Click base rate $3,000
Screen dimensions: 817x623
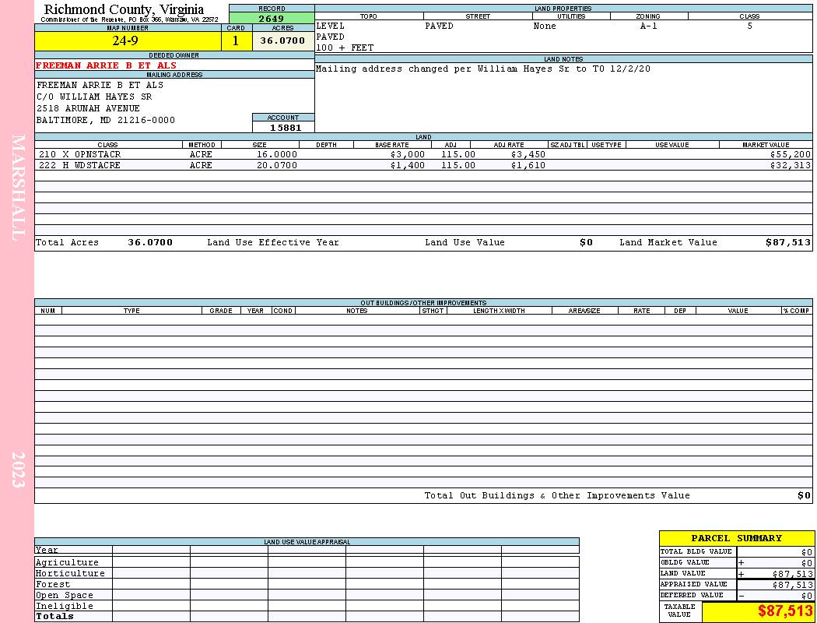(408, 155)
